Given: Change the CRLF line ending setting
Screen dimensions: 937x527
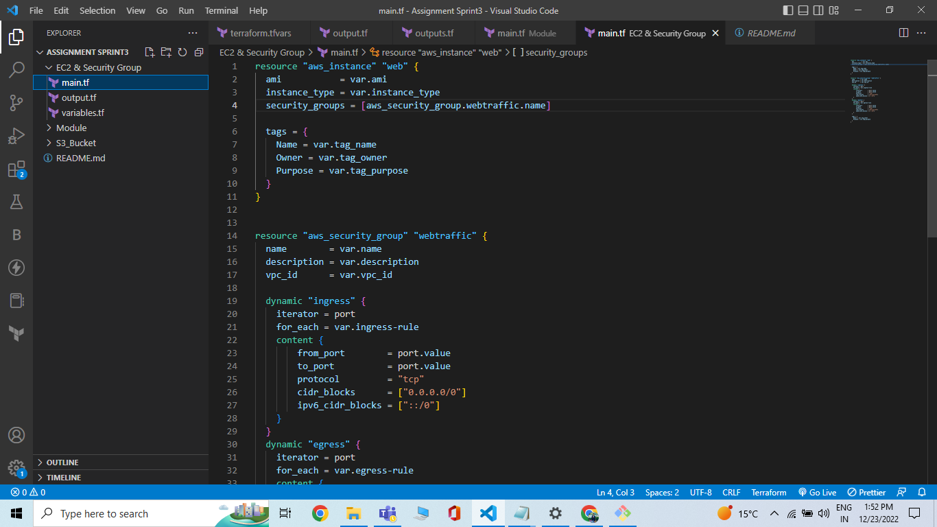Looking at the screenshot, I should 731,492.
